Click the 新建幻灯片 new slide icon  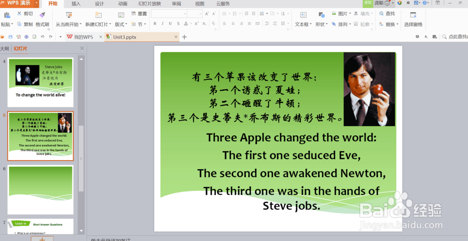(98, 15)
